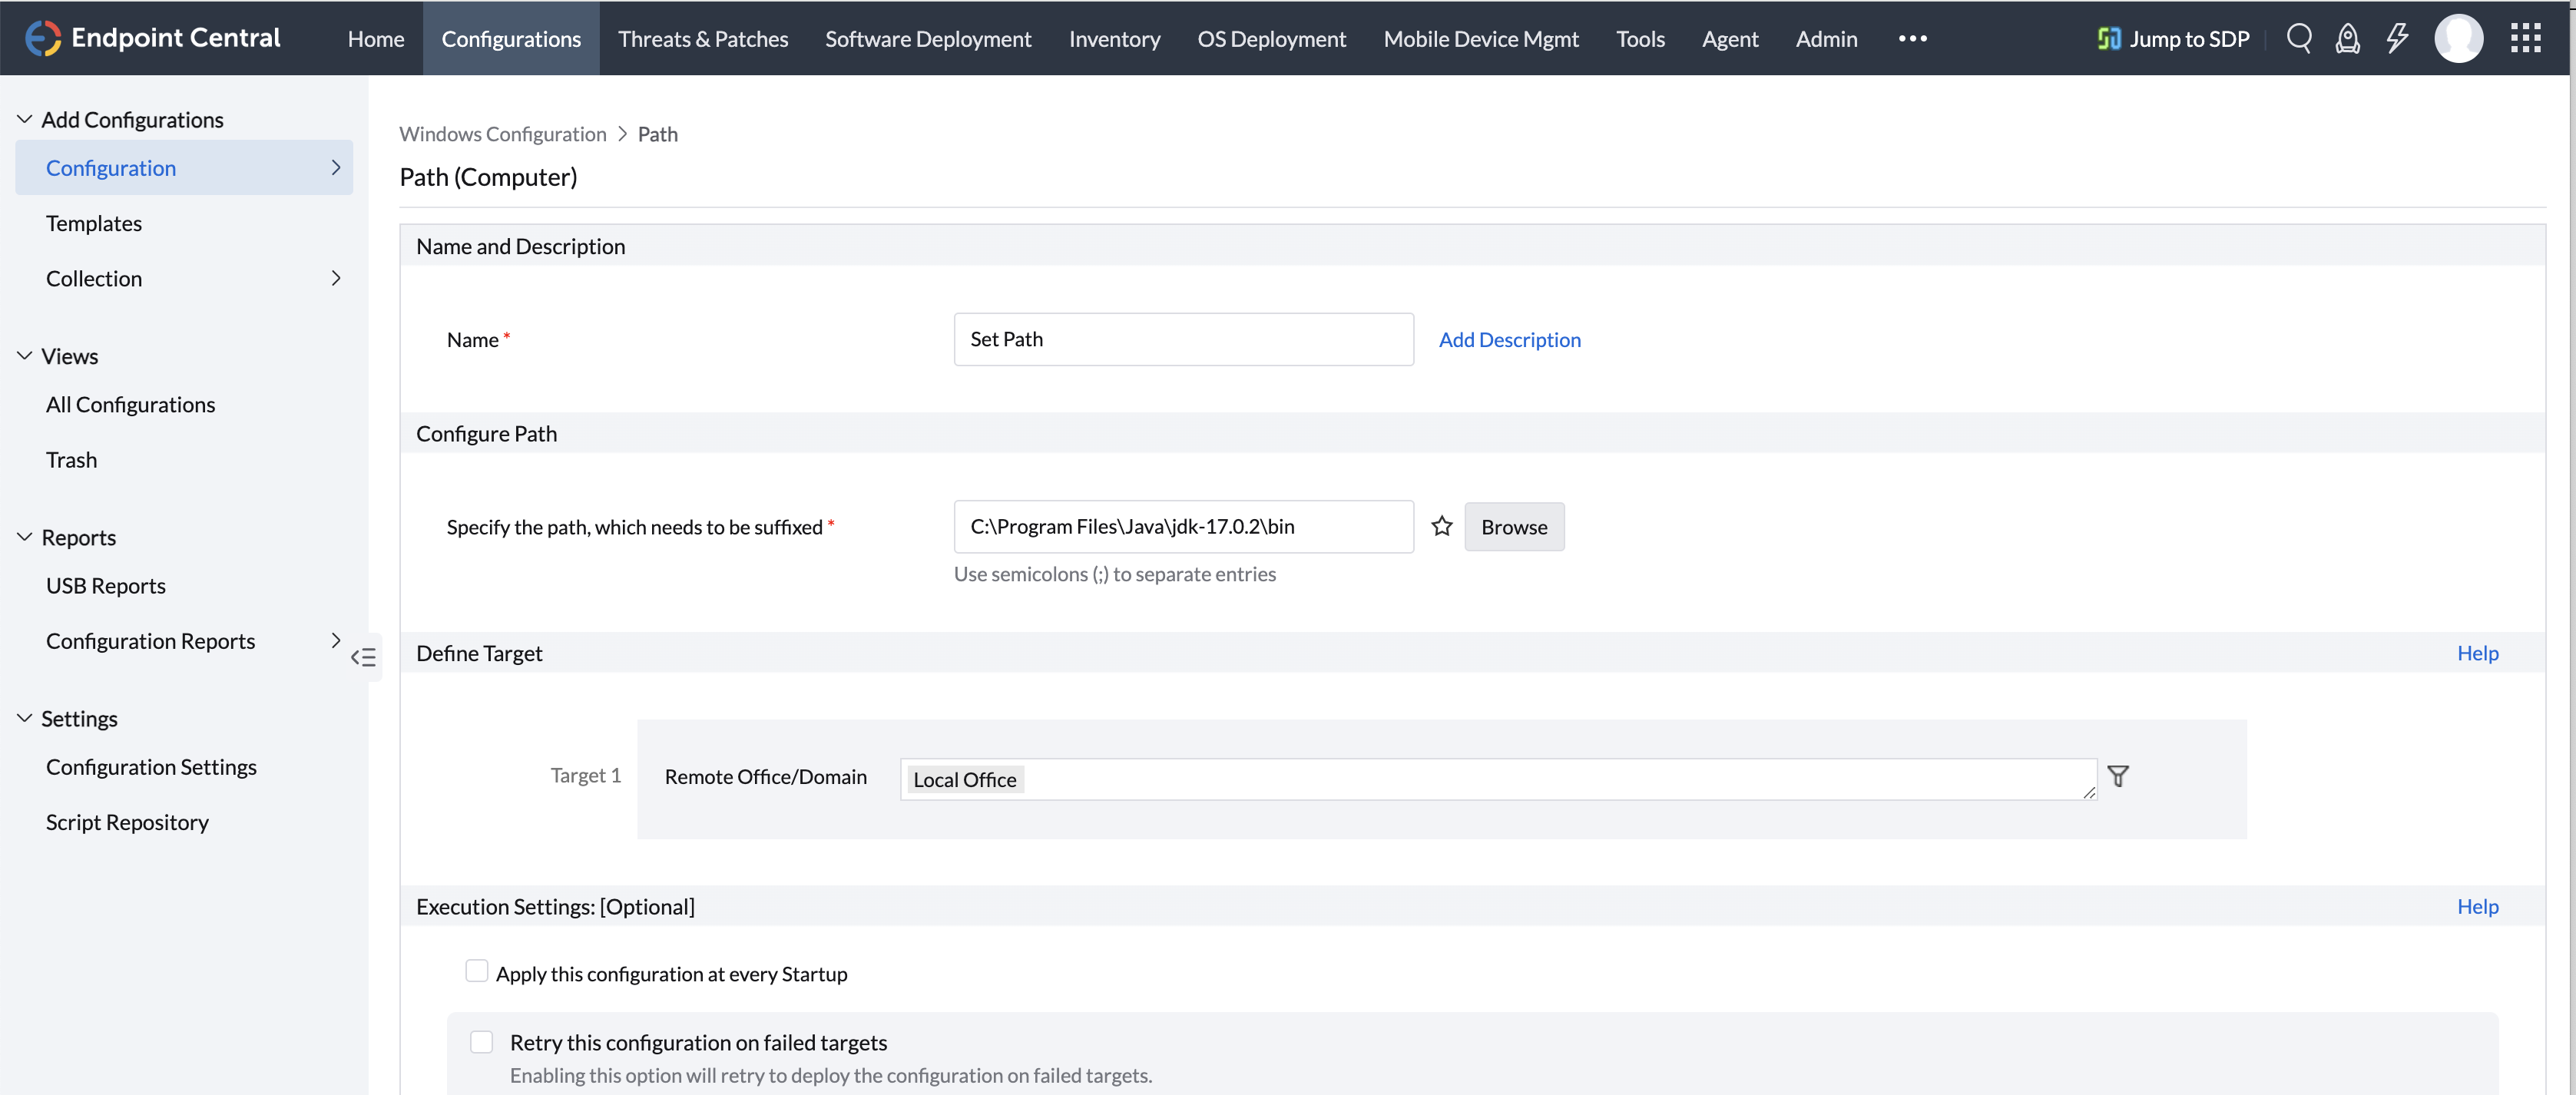
Task: Open the user profile avatar
Action: (x=2458, y=38)
